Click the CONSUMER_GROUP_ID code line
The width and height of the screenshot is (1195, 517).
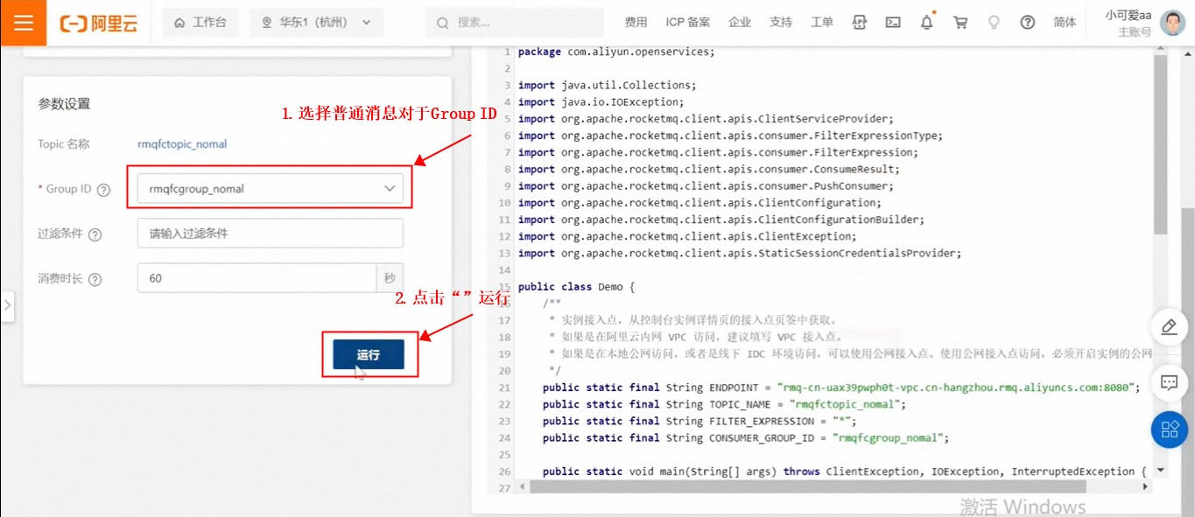(x=746, y=437)
